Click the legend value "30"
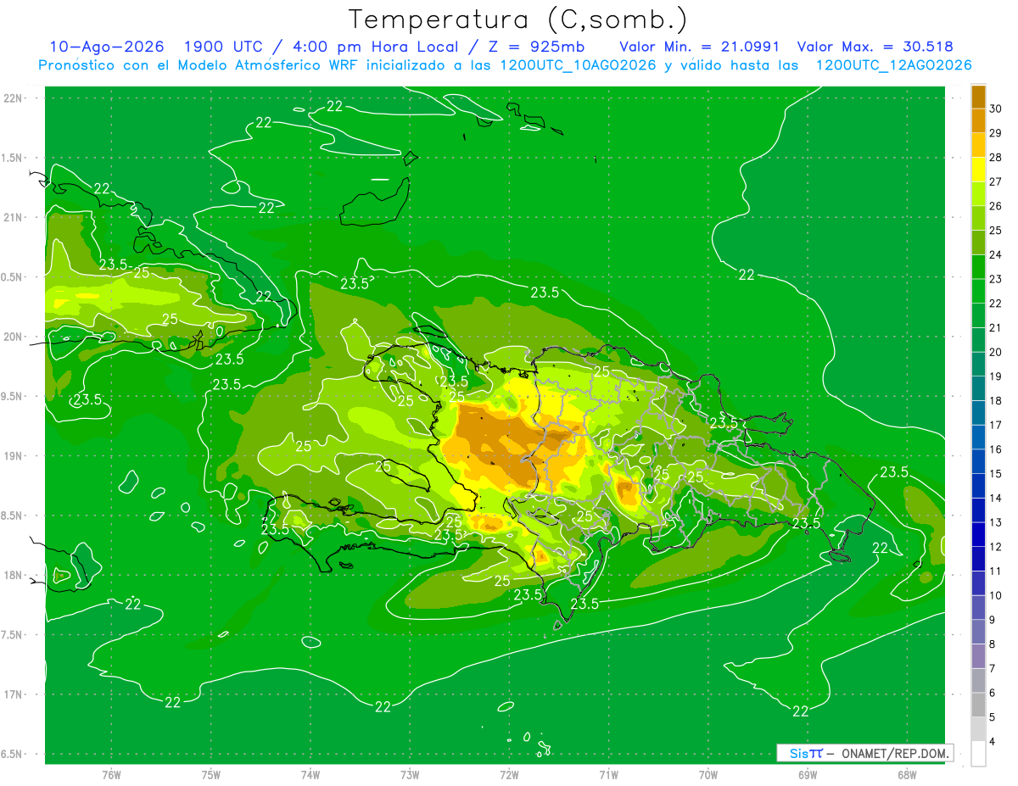1018x786 pixels. pos(995,109)
